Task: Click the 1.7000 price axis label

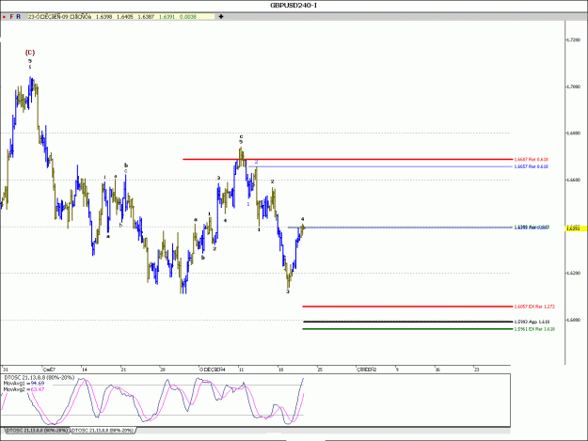Action: (x=573, y=87)
